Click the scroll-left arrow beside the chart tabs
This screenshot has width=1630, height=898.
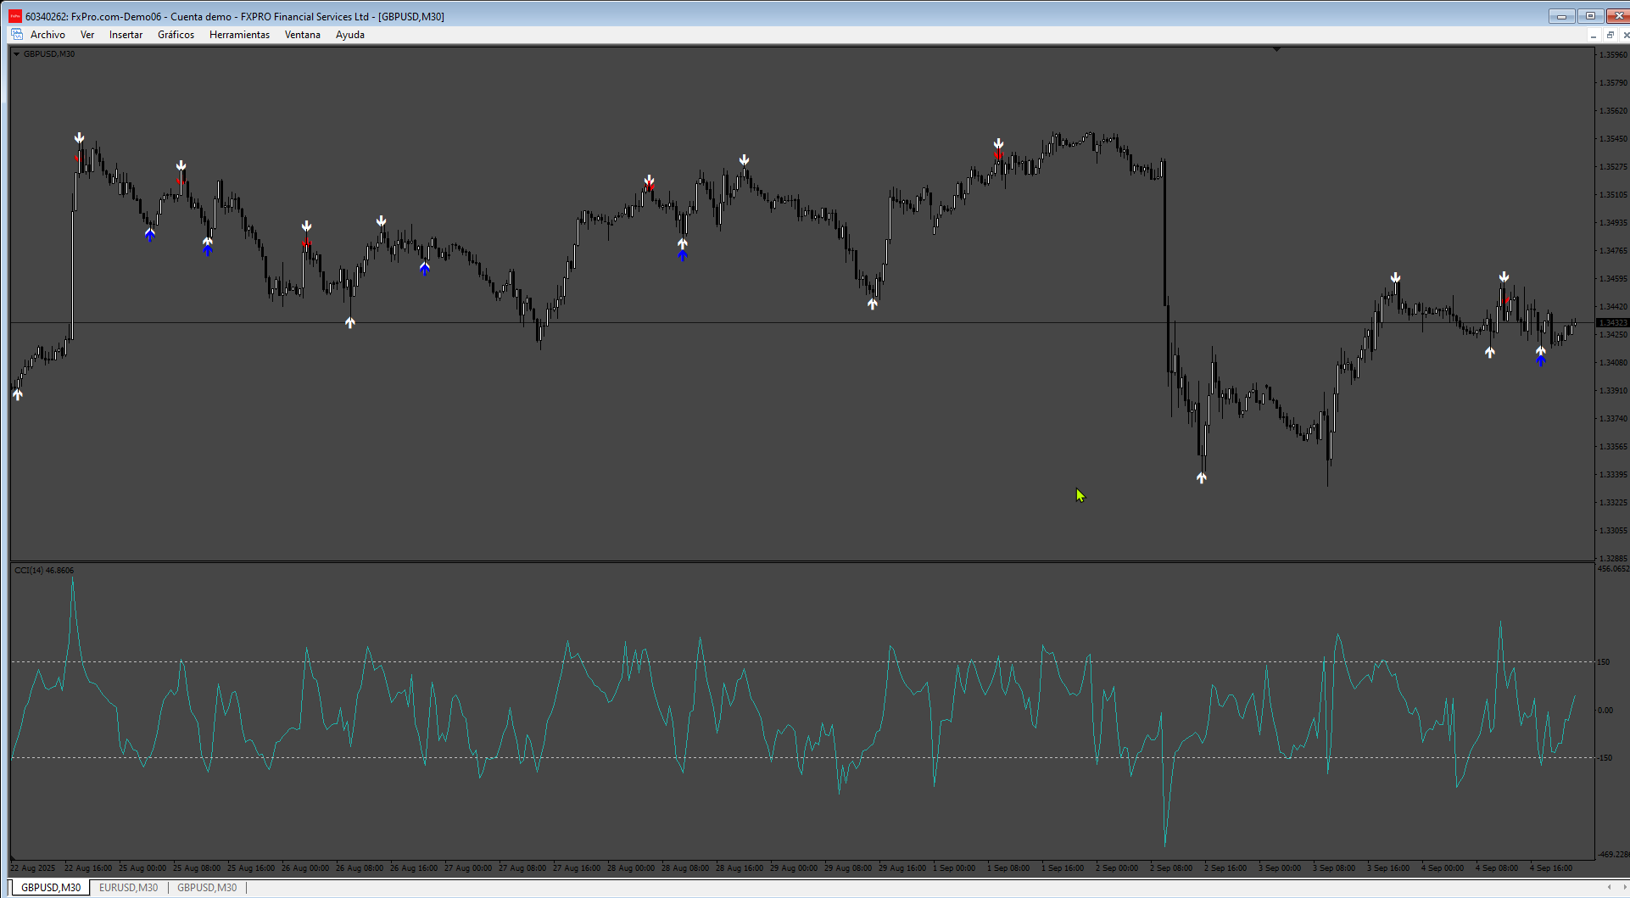[1610, 887]
